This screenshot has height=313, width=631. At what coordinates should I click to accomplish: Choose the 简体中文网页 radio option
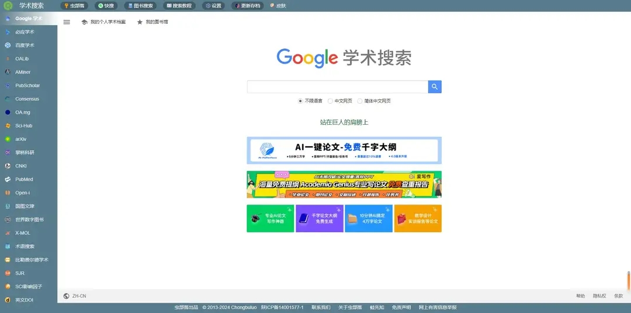[x=360, y=101]
